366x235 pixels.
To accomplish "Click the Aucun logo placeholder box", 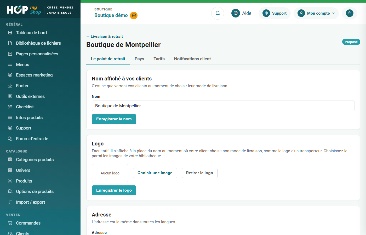I will click(110, 173).
